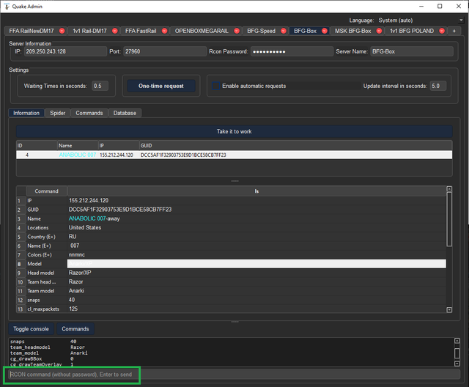This screenshot has height=387, width=469.
Task: Select the Team model Anarki cell
Action: coord(256,291)
